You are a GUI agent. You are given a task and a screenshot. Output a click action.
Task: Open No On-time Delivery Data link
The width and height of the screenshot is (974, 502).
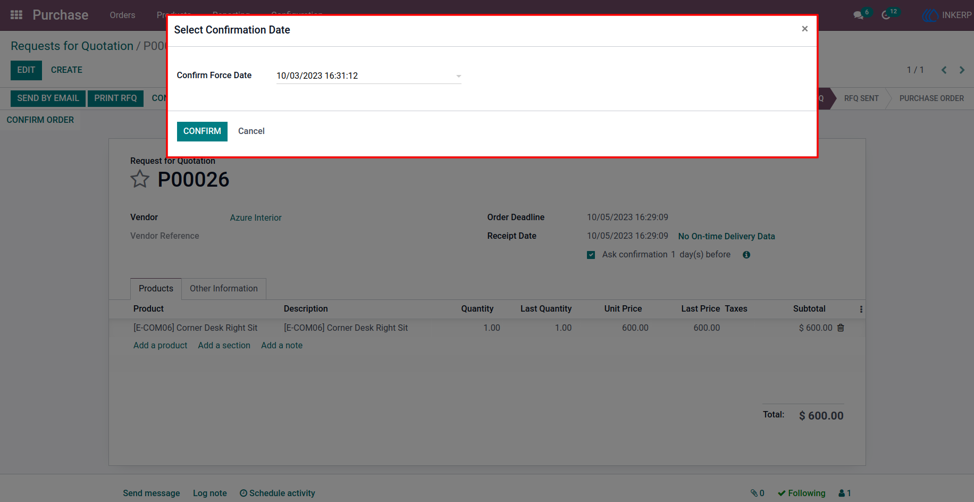coord(726,236)
